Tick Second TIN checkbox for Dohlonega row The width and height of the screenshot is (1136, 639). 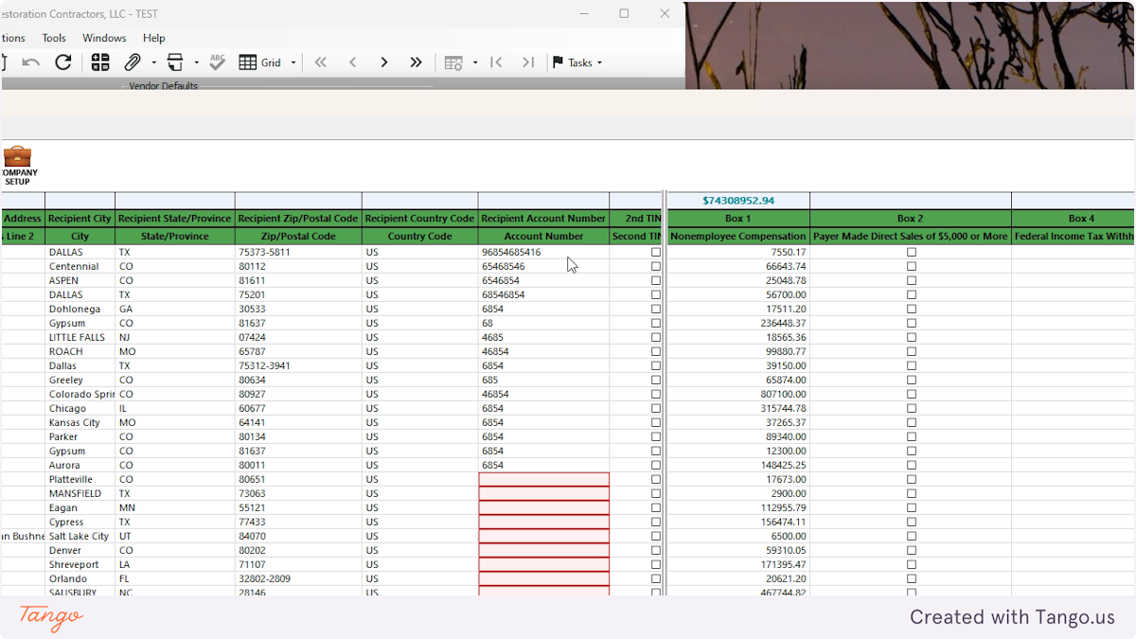pos(656,309)
